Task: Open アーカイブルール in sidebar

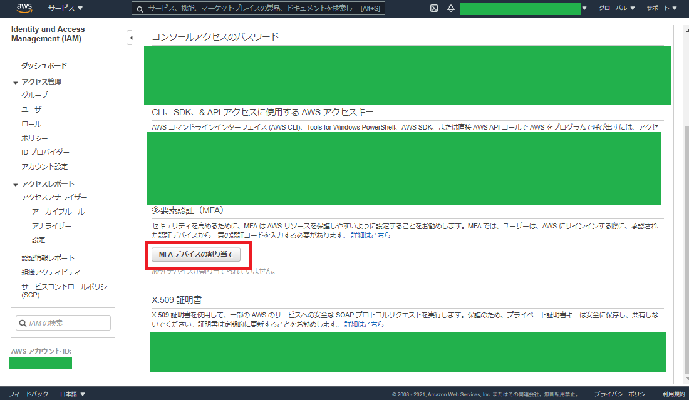Action: (58, 211)
